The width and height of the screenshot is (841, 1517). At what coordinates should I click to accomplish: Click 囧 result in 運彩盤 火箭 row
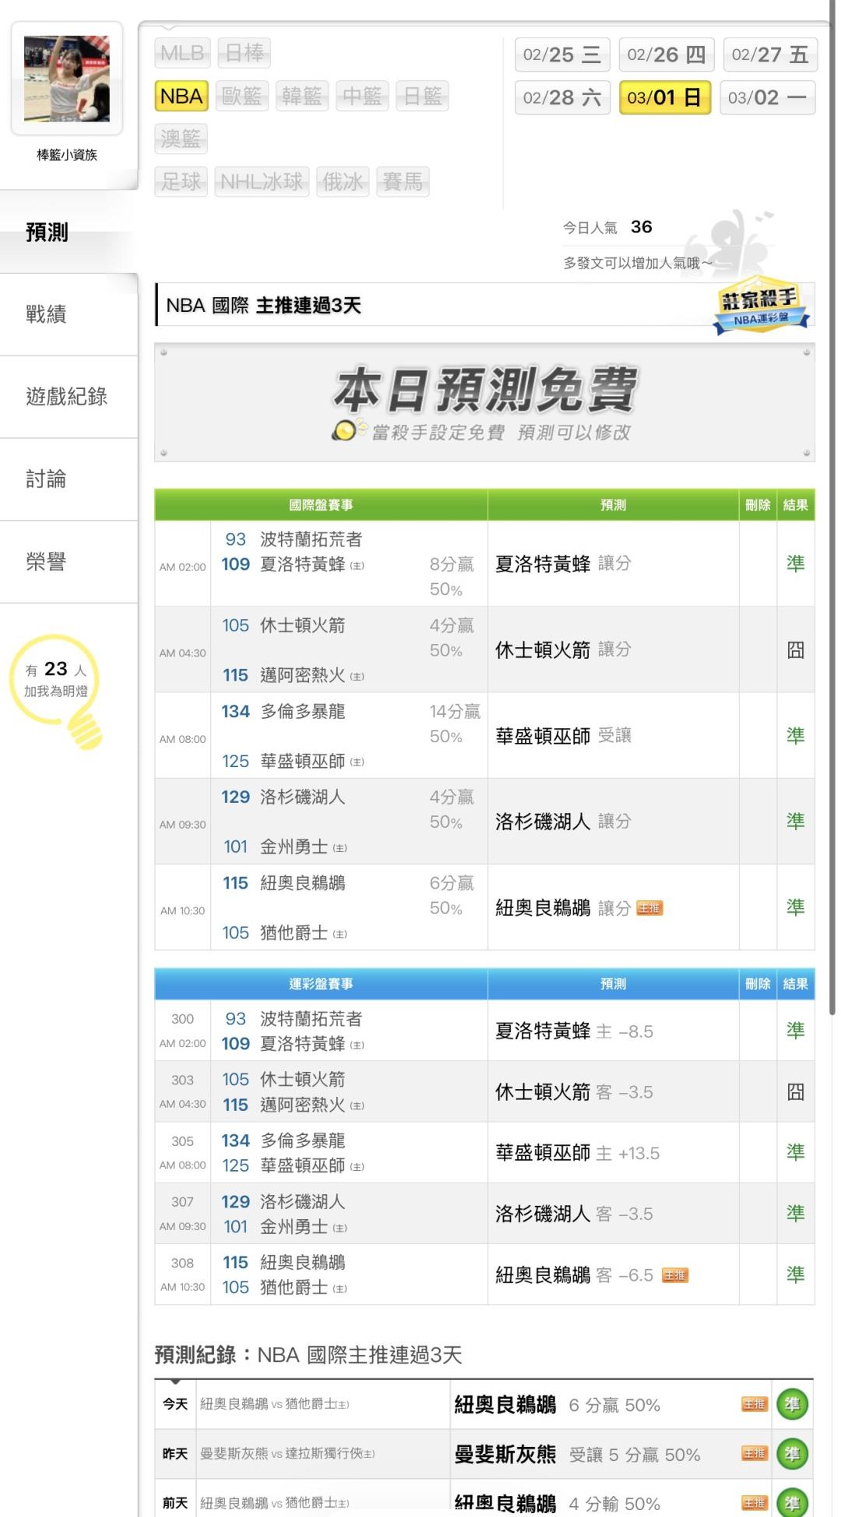795,1091
